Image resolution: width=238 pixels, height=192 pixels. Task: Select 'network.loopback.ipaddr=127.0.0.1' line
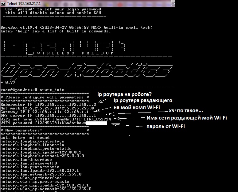pyautogui.click(x=41, y=152)
